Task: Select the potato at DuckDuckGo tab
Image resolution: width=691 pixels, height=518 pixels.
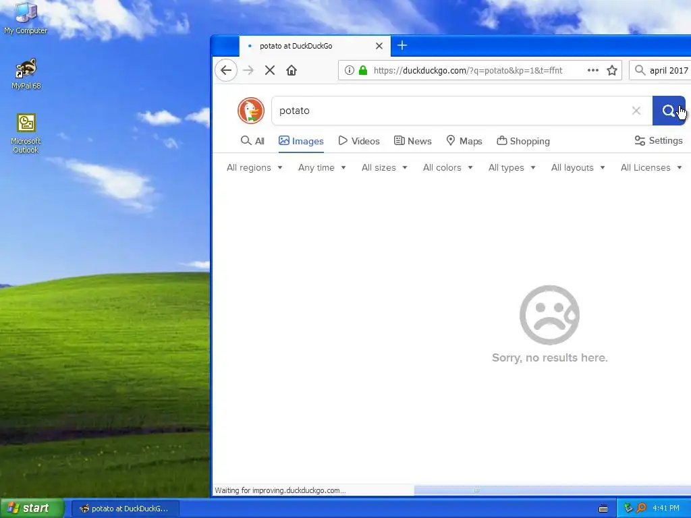Action: (314, 46)
